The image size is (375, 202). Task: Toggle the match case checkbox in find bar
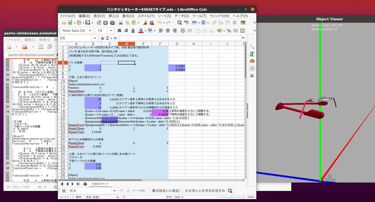pos(182,191)
